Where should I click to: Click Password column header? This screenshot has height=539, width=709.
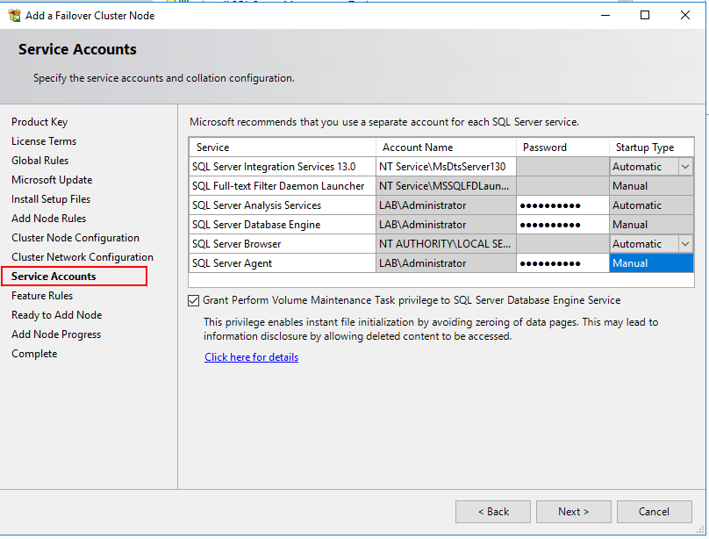562,147
